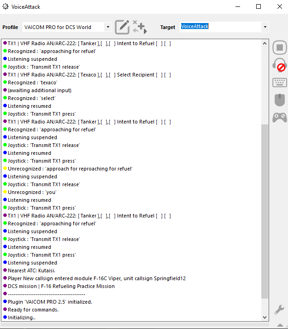Click the Stop Commands square button

pyautogui.click(x=280, y=47)
